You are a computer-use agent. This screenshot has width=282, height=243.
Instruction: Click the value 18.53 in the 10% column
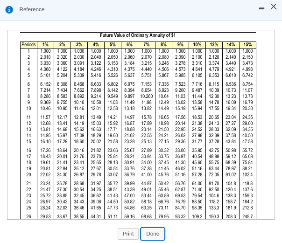pyautogui.click(x=197, y=117)
